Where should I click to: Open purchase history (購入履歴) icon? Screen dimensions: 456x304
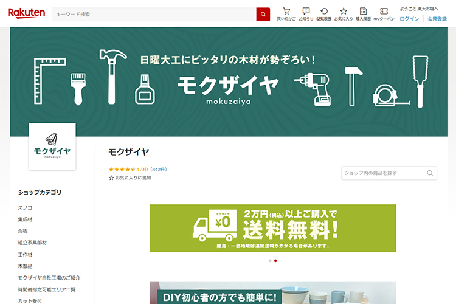click(x=363, y=13)
